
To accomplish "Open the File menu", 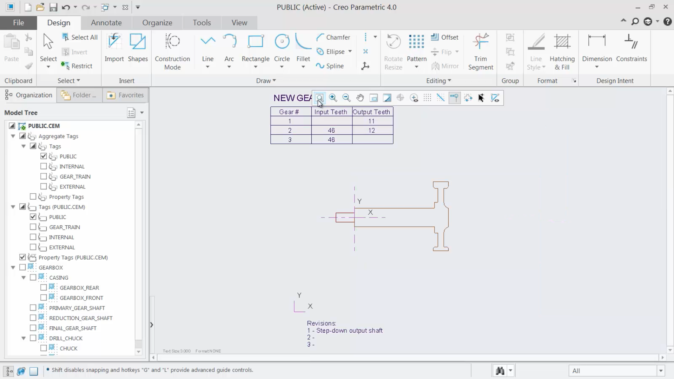I will point(18,22).
